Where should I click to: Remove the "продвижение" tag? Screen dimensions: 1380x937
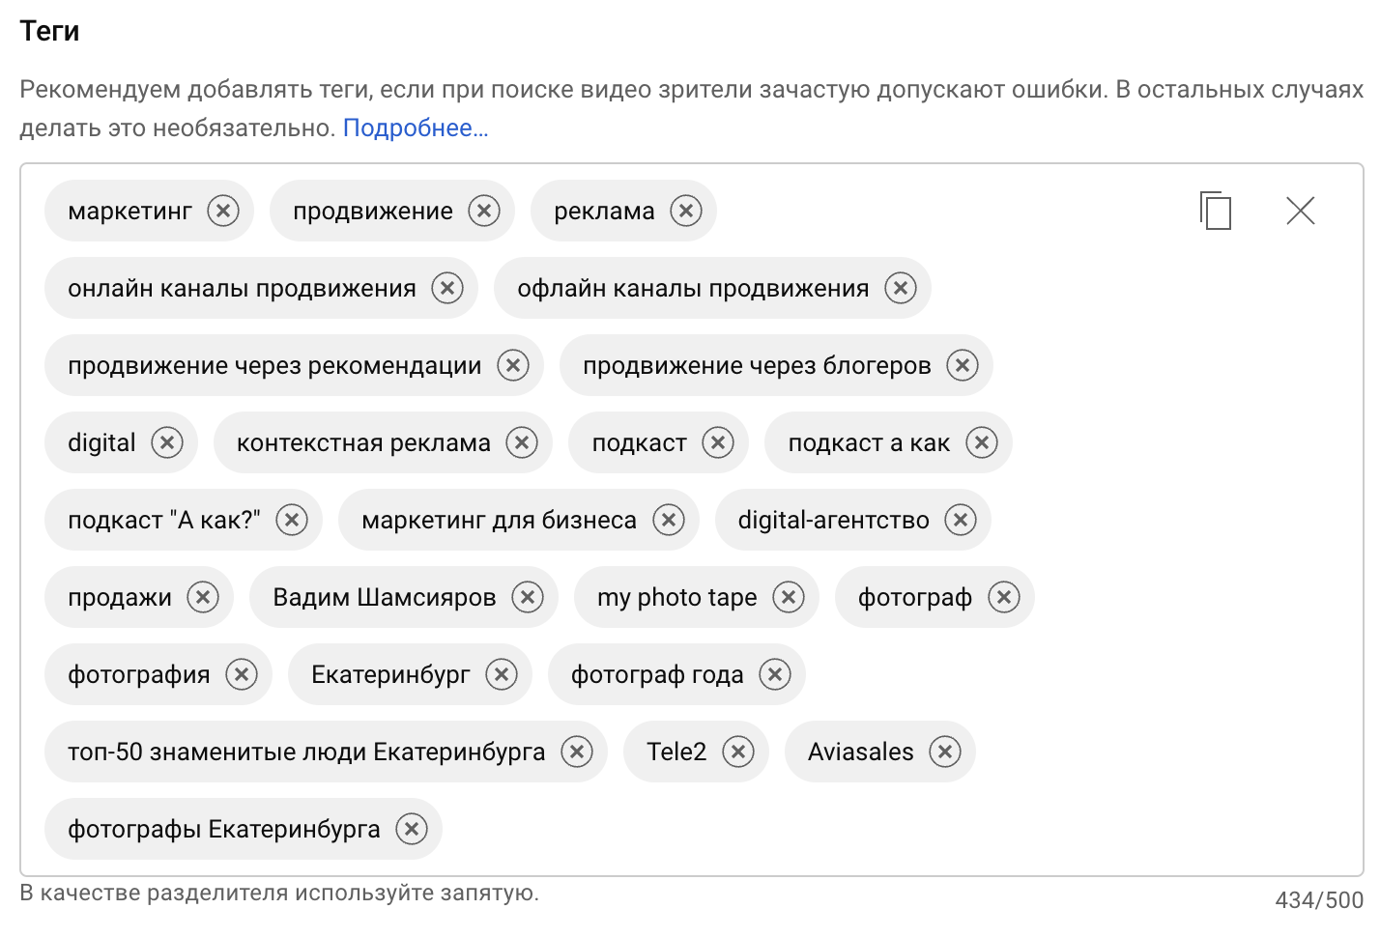[484, 211]
